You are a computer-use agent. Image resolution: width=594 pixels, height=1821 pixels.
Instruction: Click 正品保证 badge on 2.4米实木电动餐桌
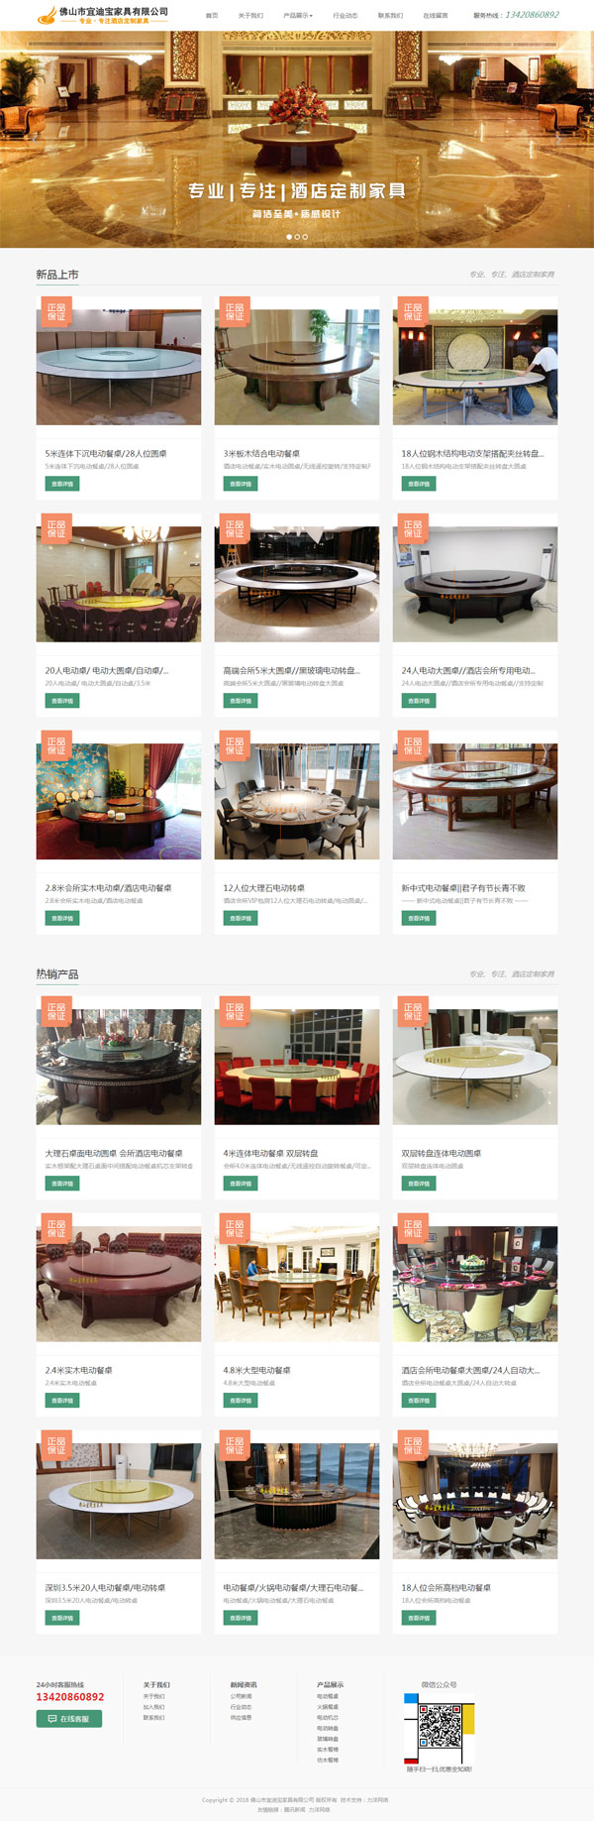click(x=56, y=1229)
